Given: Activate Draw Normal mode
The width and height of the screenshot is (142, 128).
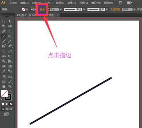Looking at the screenshot, I should (3, 109).
